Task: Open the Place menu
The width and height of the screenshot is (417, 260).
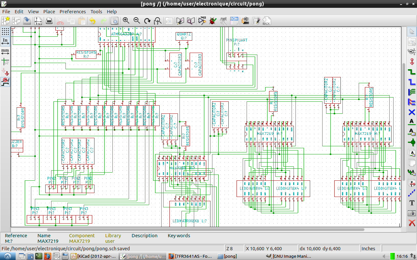Action: click(49, 11)
